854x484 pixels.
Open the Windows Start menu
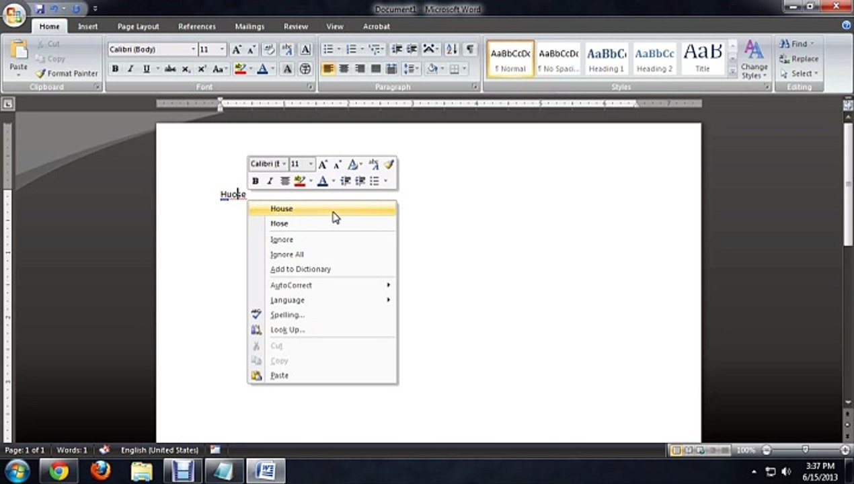(x=17, y=471)
